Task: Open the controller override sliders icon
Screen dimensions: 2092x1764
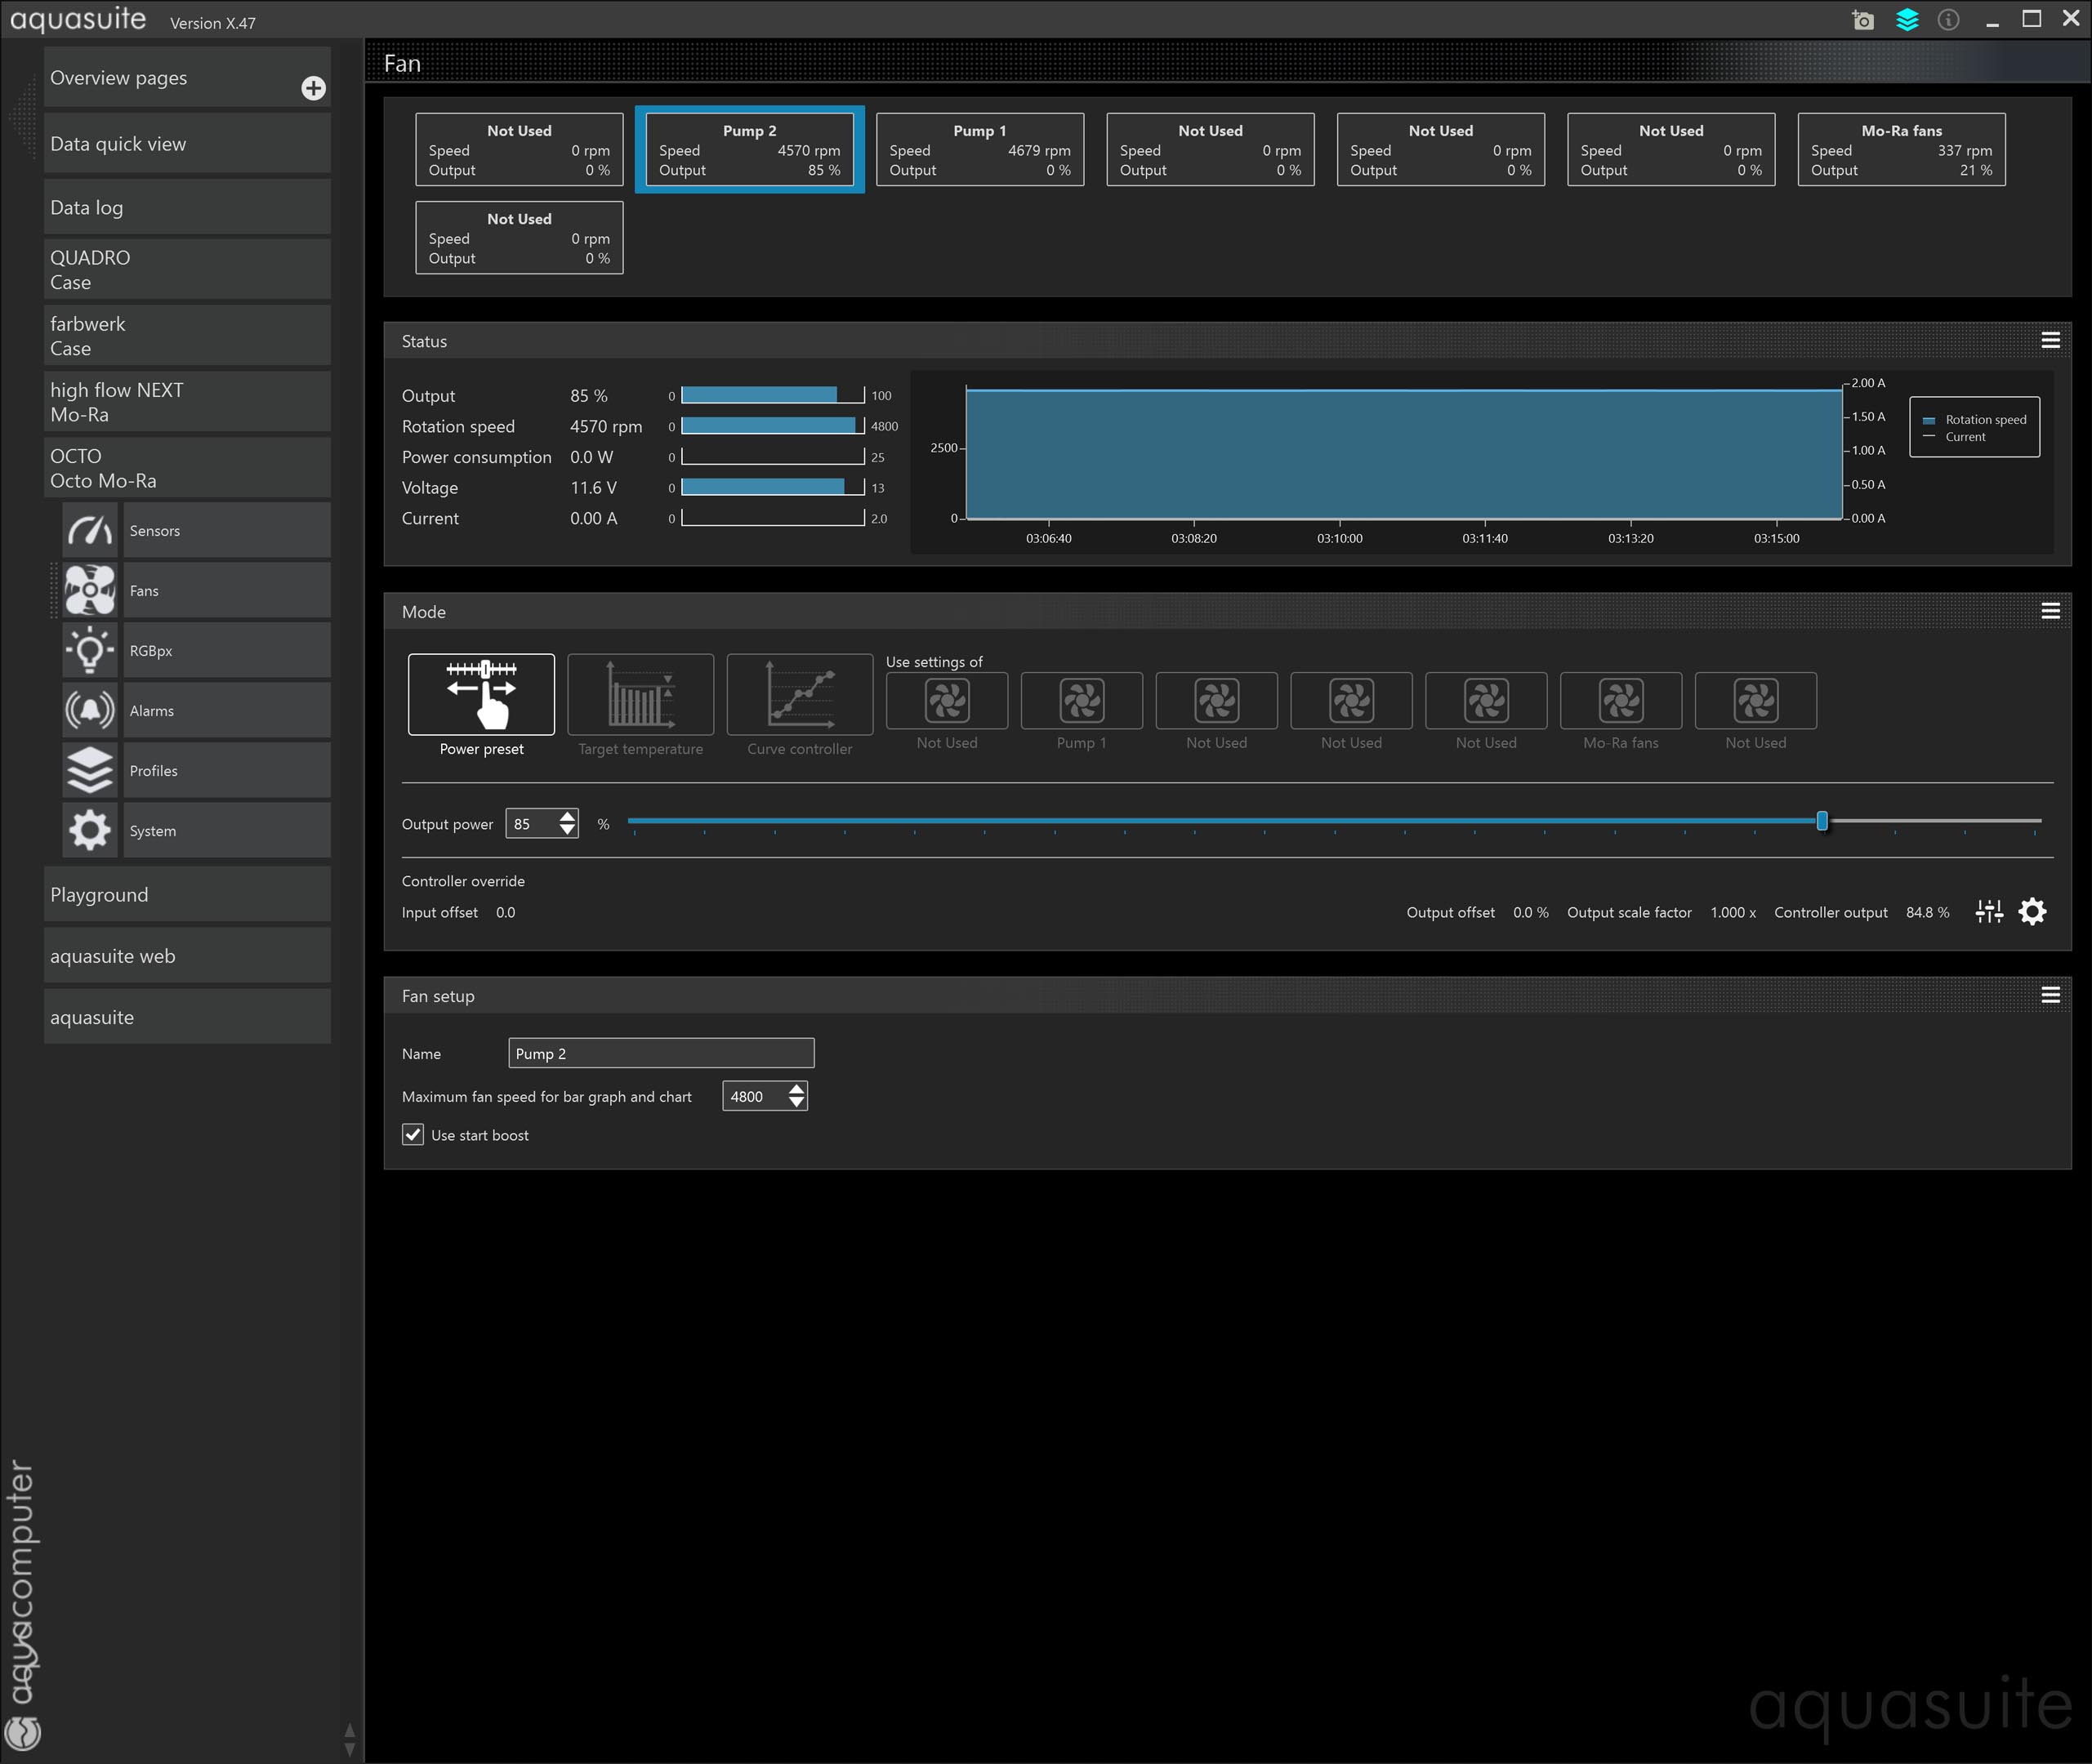Action: pyautogui.click(x=1989, y=911)
